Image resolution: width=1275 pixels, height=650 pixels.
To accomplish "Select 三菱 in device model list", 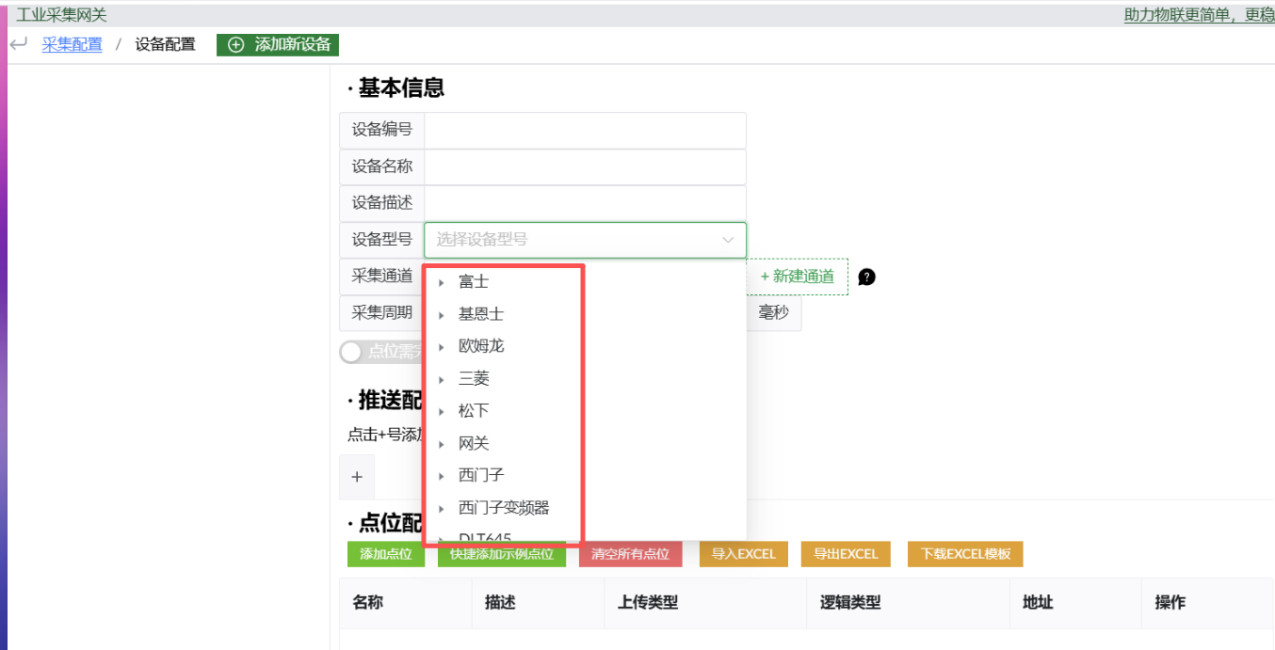I will click(474, 379).
